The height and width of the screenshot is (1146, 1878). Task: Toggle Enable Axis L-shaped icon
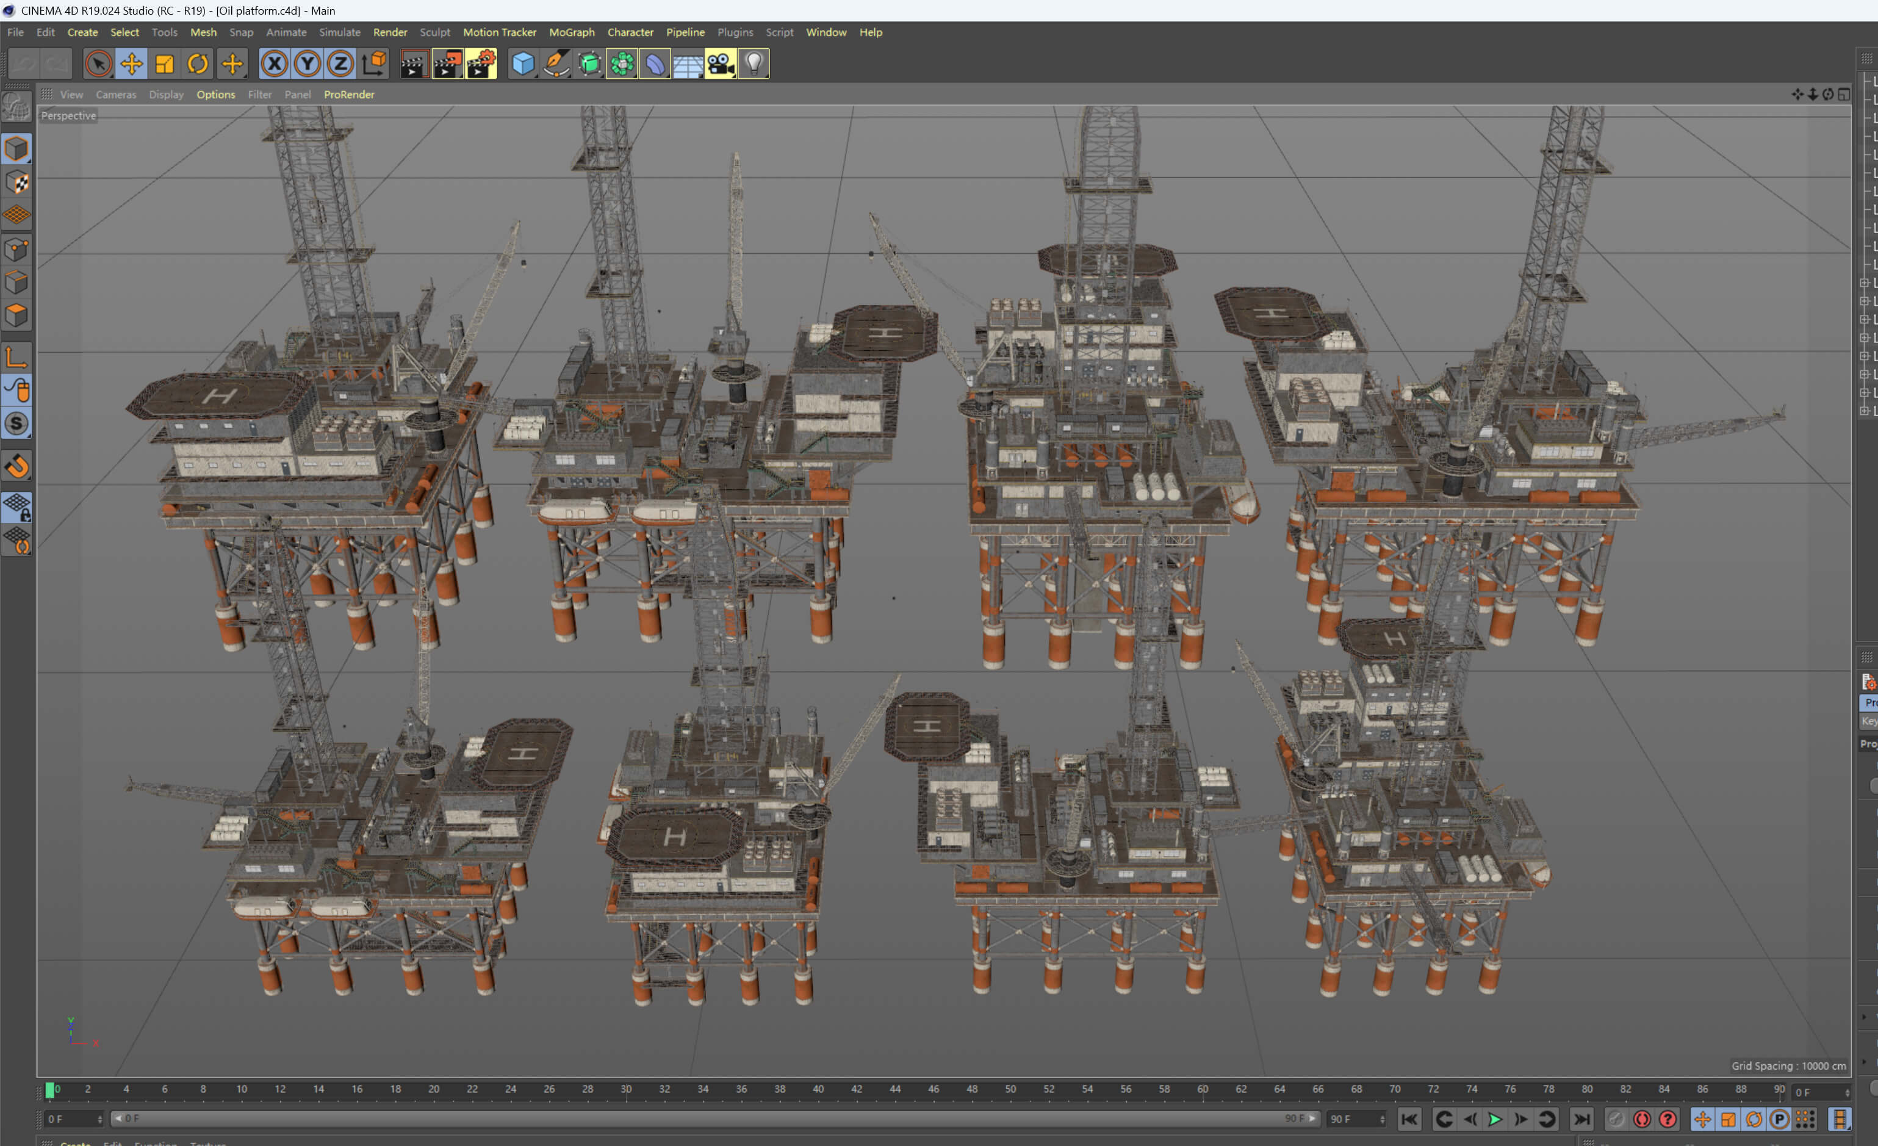pos(16,357)
